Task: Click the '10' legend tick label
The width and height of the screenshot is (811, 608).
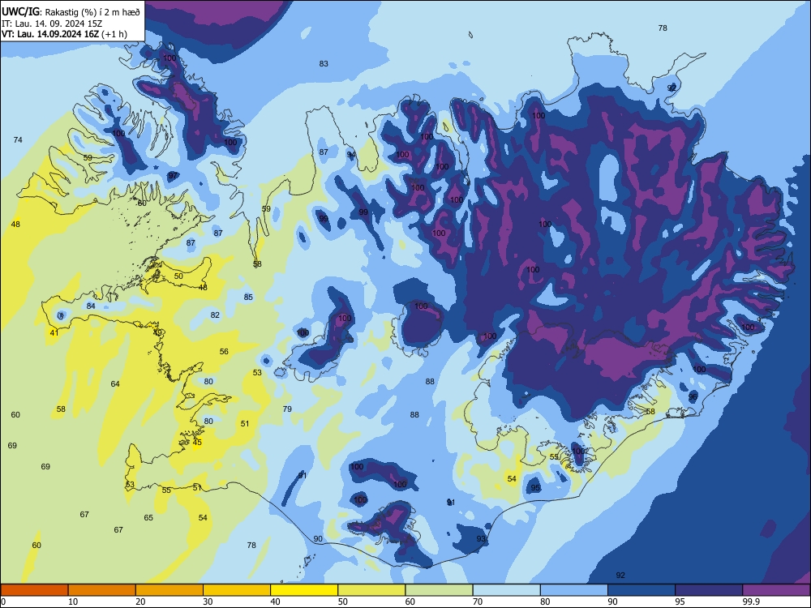Action: (x=73, y=602)
